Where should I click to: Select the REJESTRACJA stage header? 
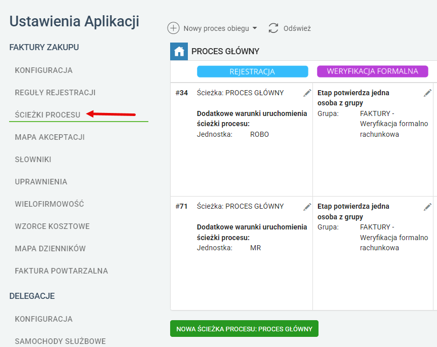click(253, 71)
